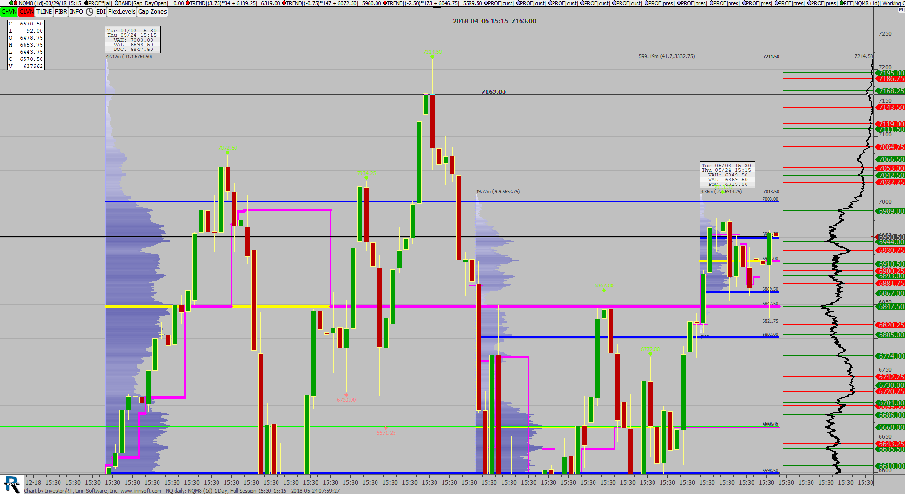Click the BAND[Gap_DayOpen] indicator marker
The width and height of the screenshot is (905, 494).
coord(117,3)
